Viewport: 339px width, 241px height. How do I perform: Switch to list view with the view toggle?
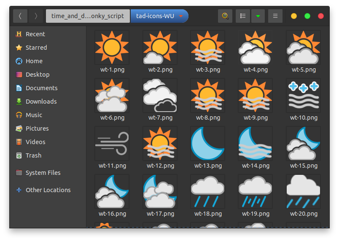click(243, 16)
